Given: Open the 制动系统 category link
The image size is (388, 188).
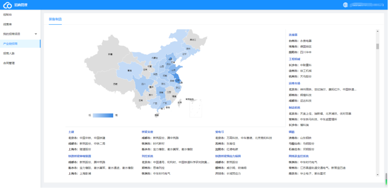Looking at the screenshot, I should coord(294,108).
